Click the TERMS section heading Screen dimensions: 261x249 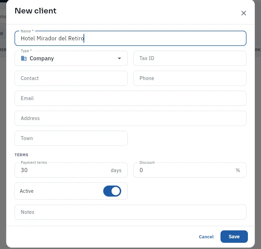click(21, 155)
